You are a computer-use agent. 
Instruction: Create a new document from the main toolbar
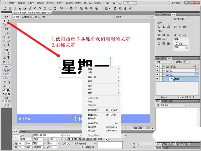pyautogui.click(x=5, y=9)
